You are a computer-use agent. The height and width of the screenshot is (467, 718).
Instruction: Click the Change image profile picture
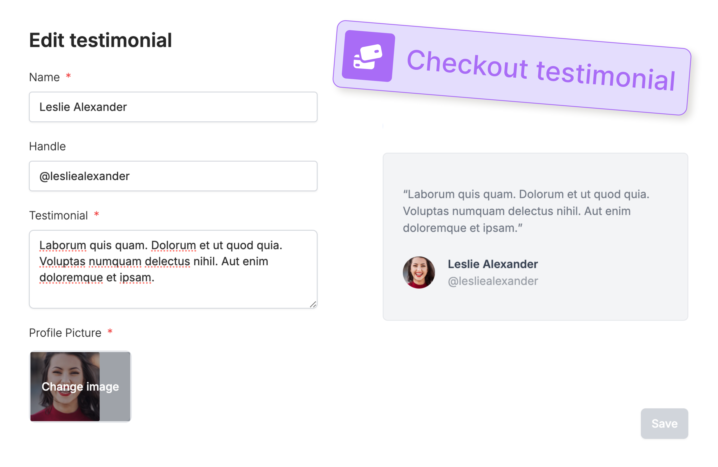coord(80,387)
